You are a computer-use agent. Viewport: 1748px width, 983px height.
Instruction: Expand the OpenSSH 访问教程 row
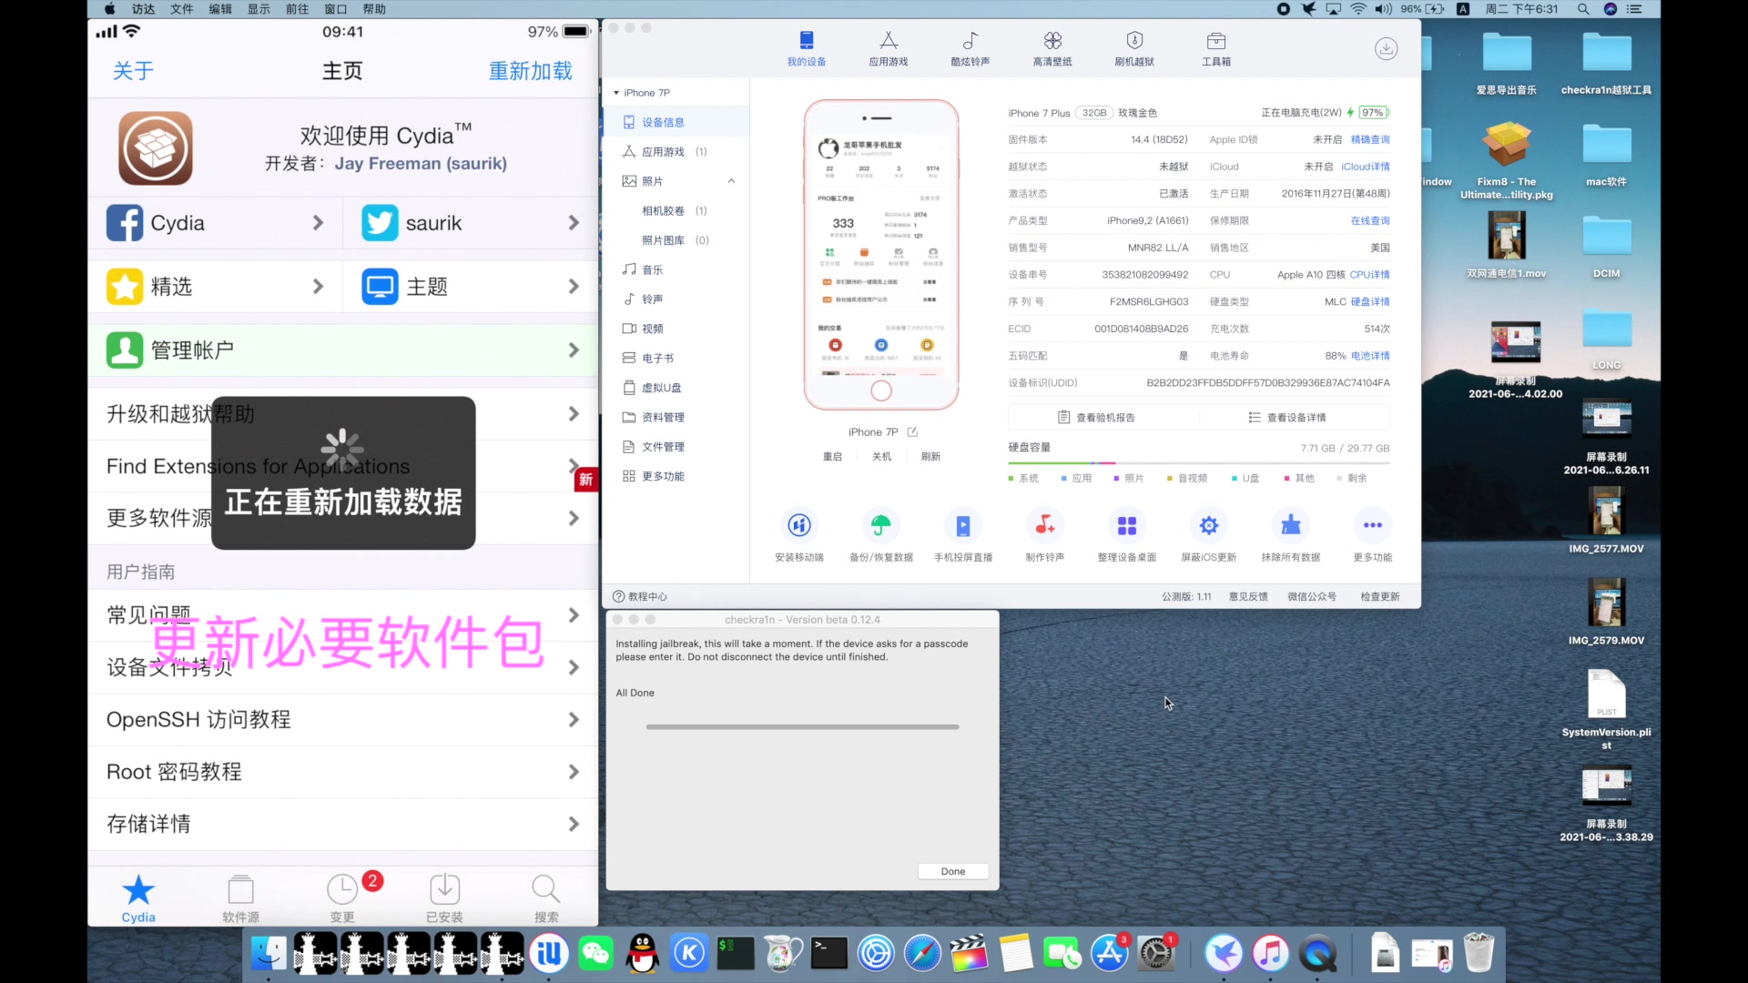343,720
